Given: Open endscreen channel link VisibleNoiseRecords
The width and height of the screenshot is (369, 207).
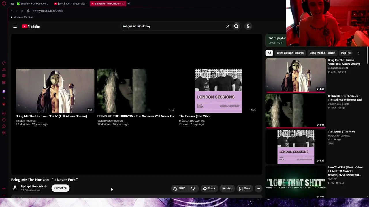Looking at the screenshot, I should tap(110, 121).
